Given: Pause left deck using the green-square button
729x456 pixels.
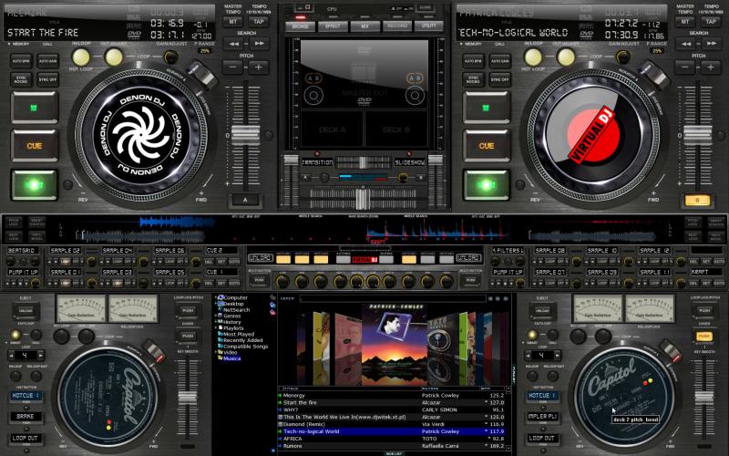Looking at the screenshot, I should [34, 108].
